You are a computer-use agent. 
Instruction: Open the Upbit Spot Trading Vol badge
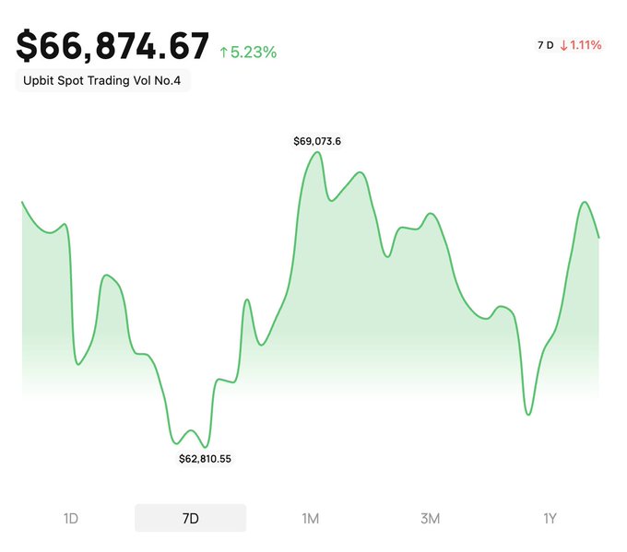pos(102,80)
